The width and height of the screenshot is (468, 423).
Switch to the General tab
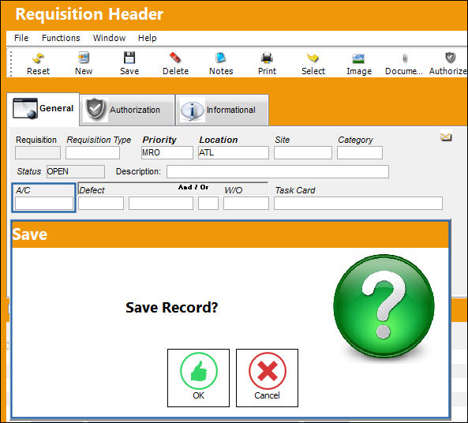43,109
